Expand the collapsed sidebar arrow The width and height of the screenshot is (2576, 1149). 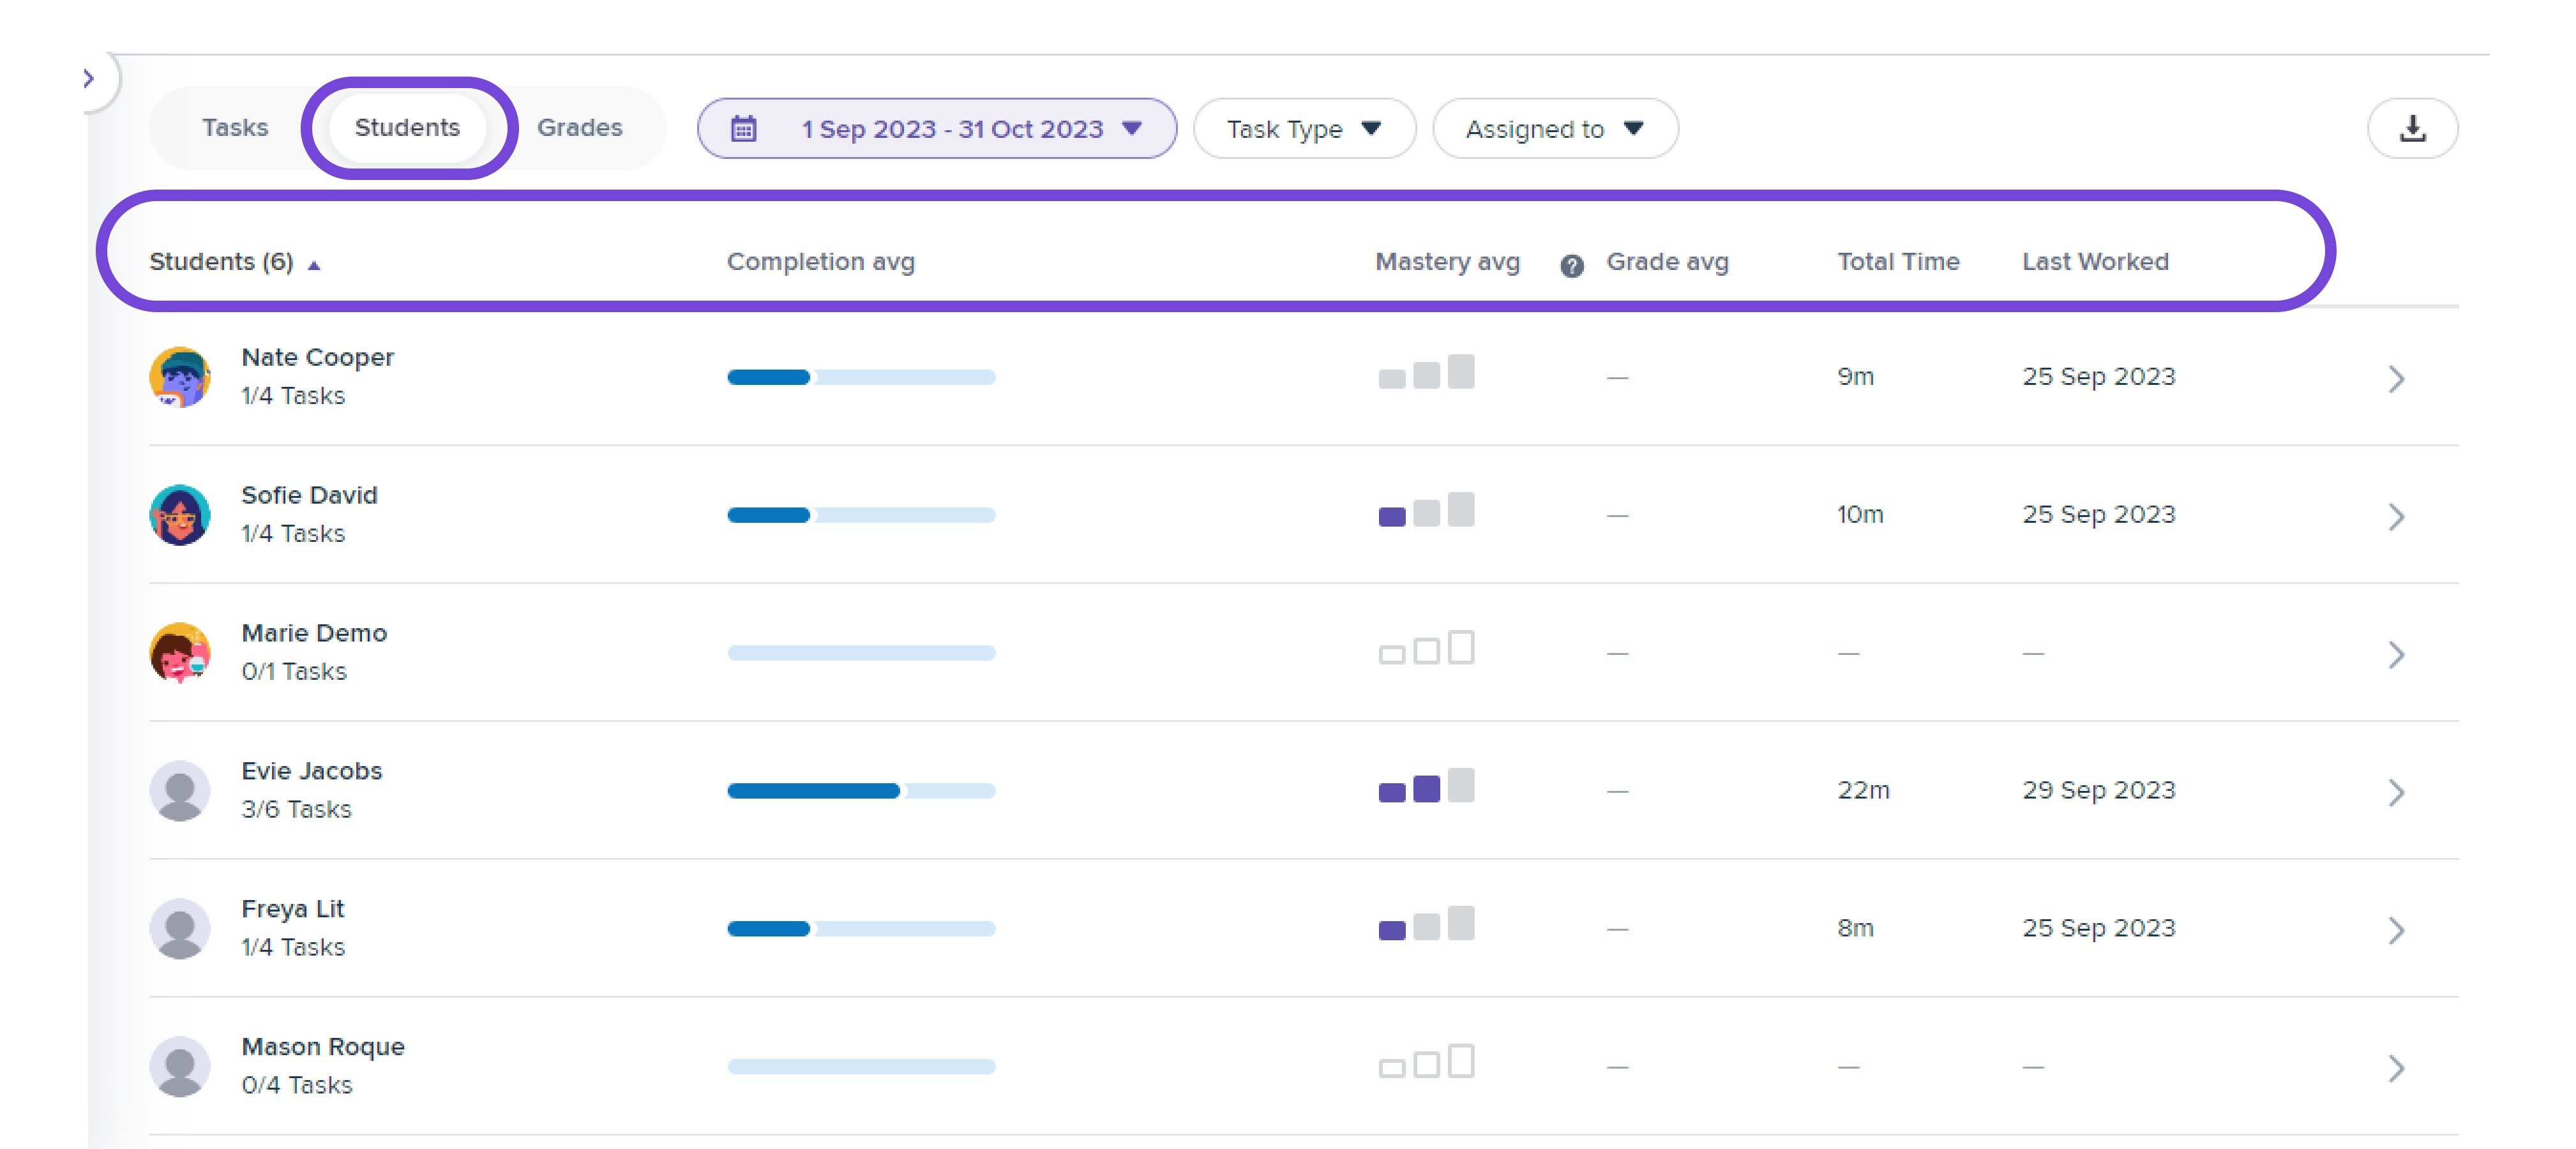click(x=89, y=78)
